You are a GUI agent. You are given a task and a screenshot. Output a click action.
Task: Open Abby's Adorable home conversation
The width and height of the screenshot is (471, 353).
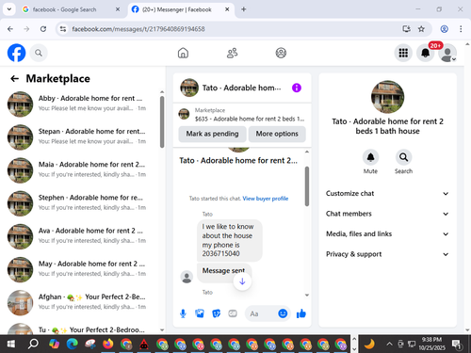tap(80, 104)
